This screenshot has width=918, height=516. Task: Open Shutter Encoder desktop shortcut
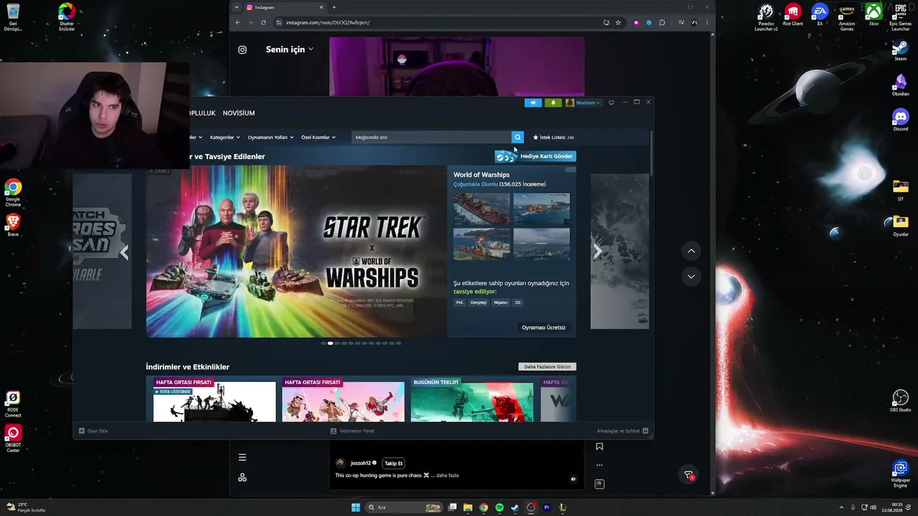67,16
